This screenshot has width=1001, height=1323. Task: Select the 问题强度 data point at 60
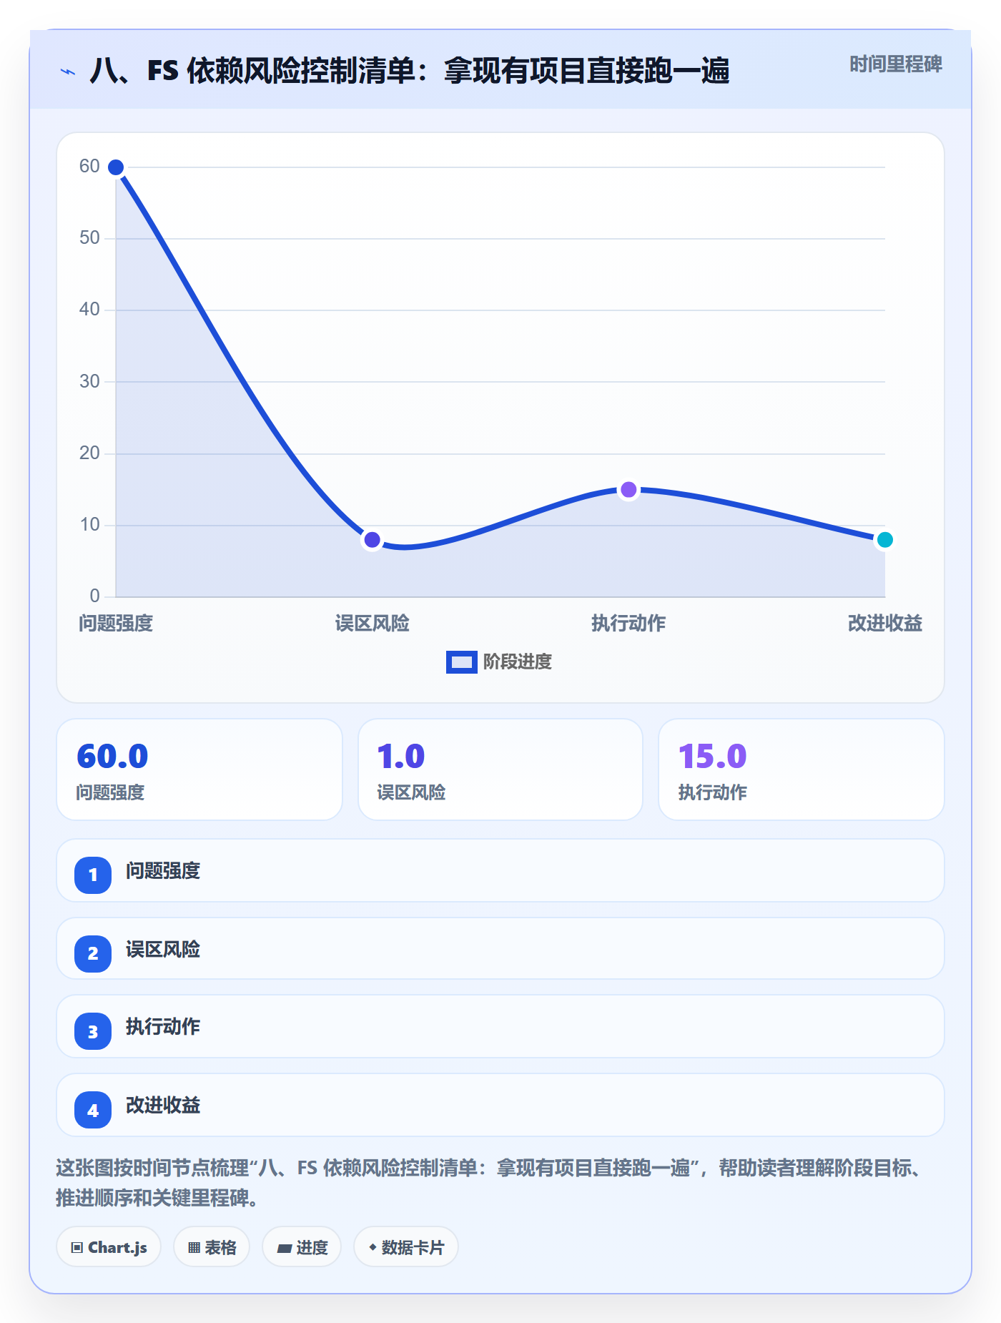point(116,167)
